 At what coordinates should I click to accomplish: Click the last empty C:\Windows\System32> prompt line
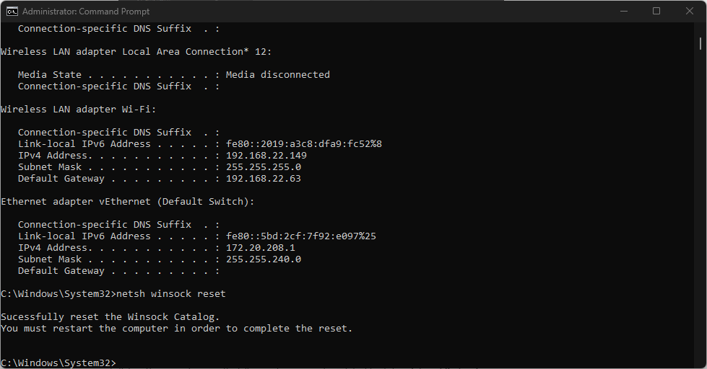pos(59,363)
